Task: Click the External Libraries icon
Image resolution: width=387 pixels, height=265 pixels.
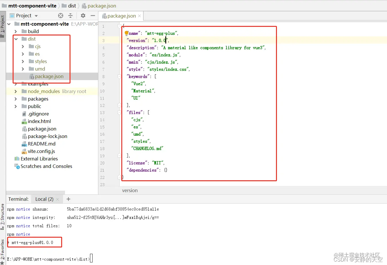Action: click(x=17, y=159)
